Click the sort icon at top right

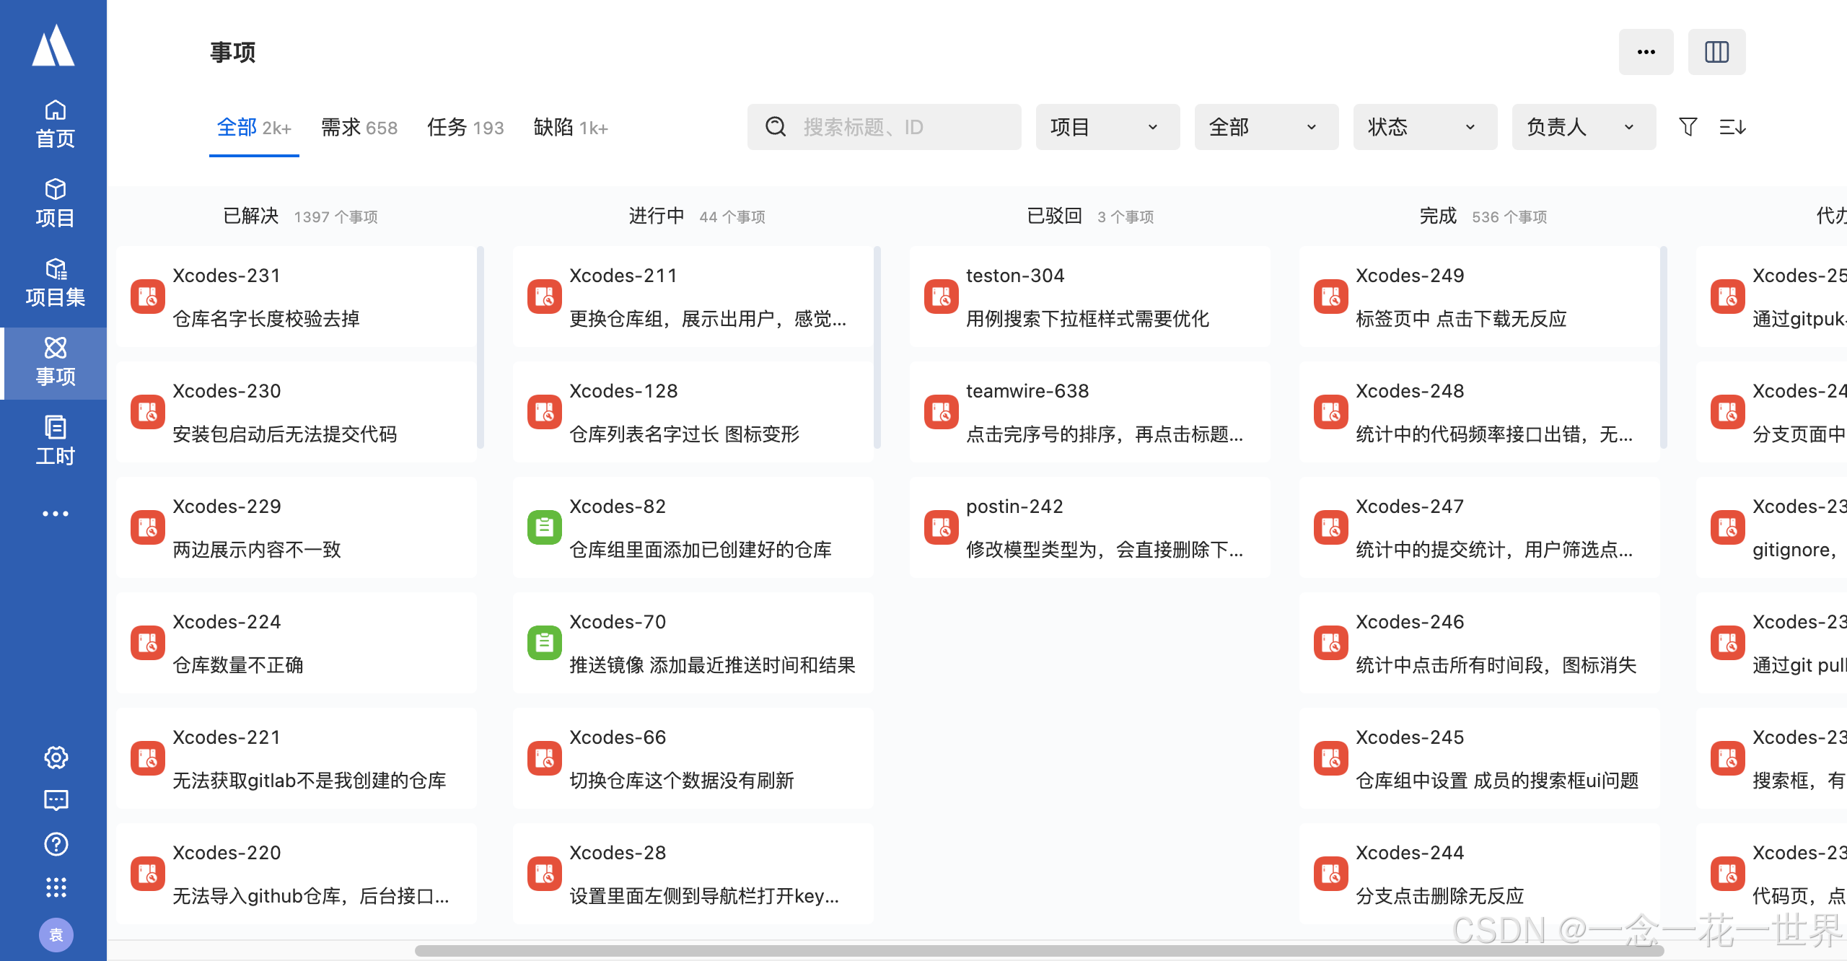coord(1733,127)
